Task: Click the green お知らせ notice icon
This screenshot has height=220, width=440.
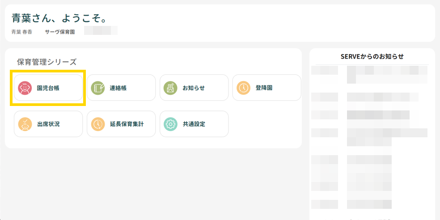Action: (170, 88)
